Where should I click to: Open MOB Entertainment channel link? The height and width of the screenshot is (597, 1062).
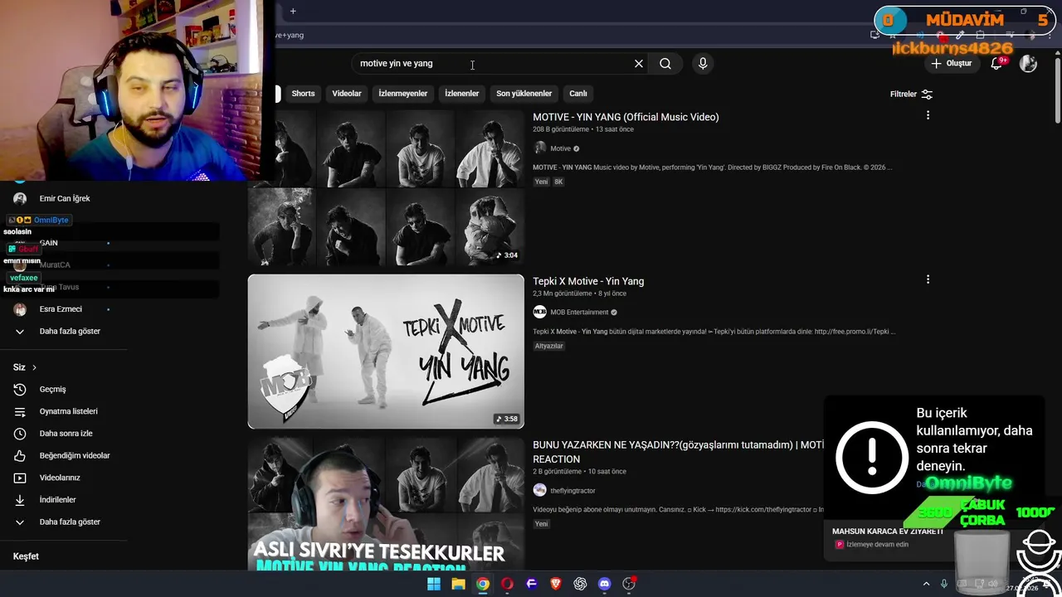(x=579, y=313)
